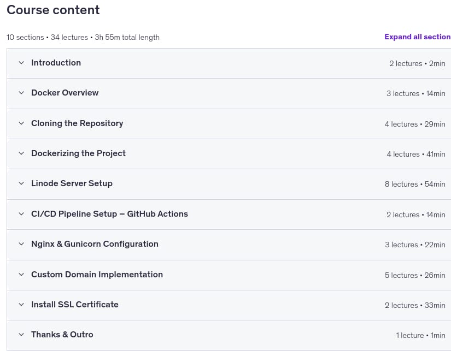Expand the Thanks & Outro chevron

tap(21, 334)
